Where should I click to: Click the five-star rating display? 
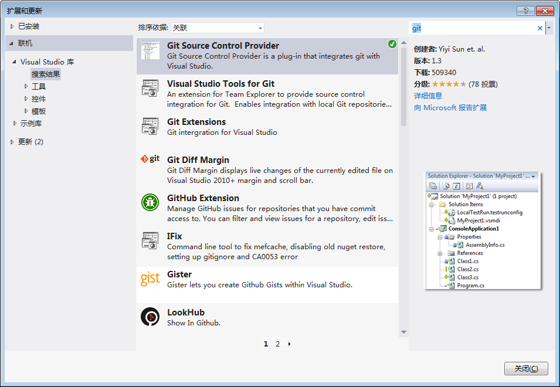[449, 84]
